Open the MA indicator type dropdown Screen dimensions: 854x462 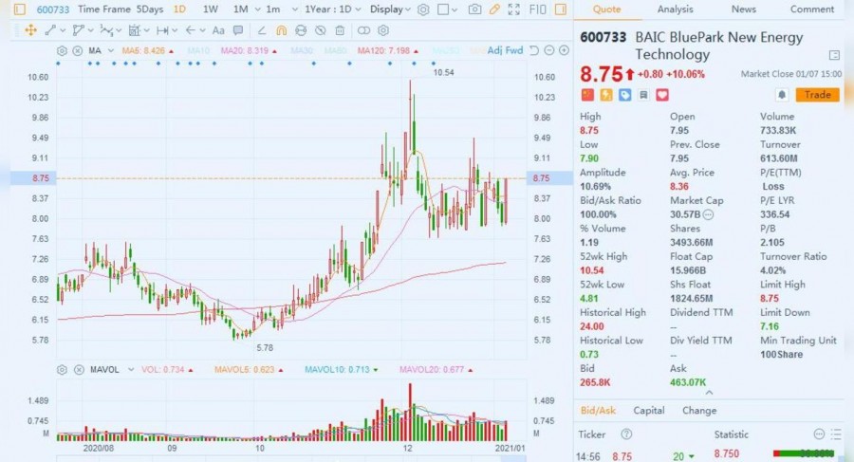pos(111,50)
